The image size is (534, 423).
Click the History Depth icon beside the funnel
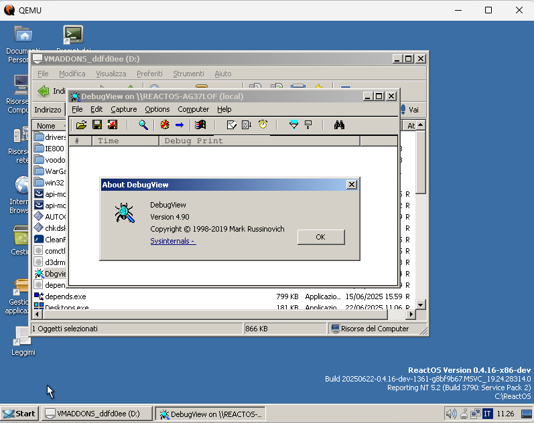(x=308, y=125)
